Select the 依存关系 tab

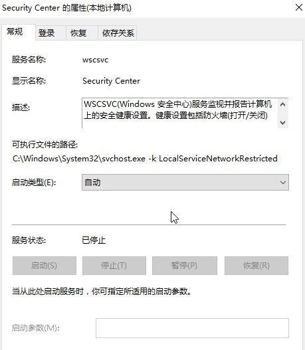118,33
